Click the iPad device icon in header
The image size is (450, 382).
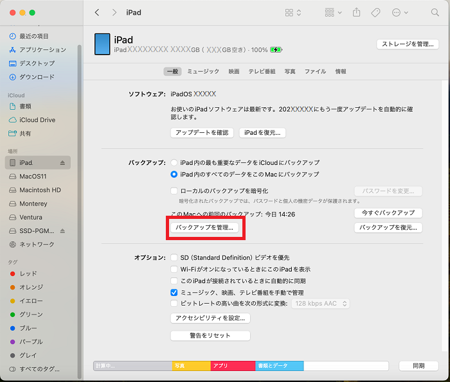102,44
